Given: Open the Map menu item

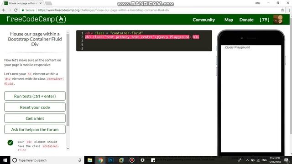Looking at the screenshot, I should tap(229, 20).
